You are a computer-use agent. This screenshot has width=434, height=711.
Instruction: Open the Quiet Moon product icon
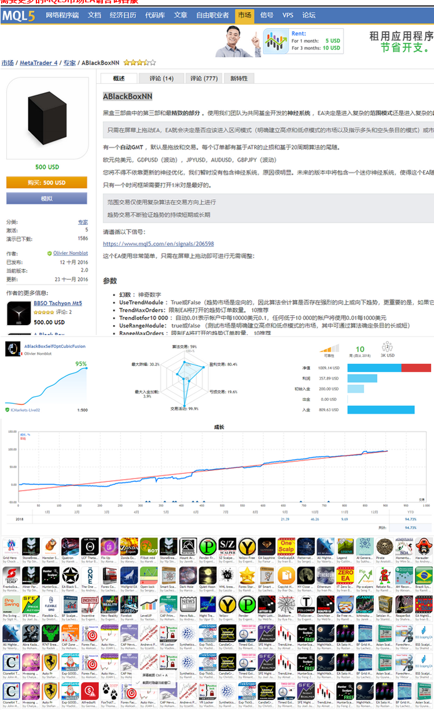point(208,575)
